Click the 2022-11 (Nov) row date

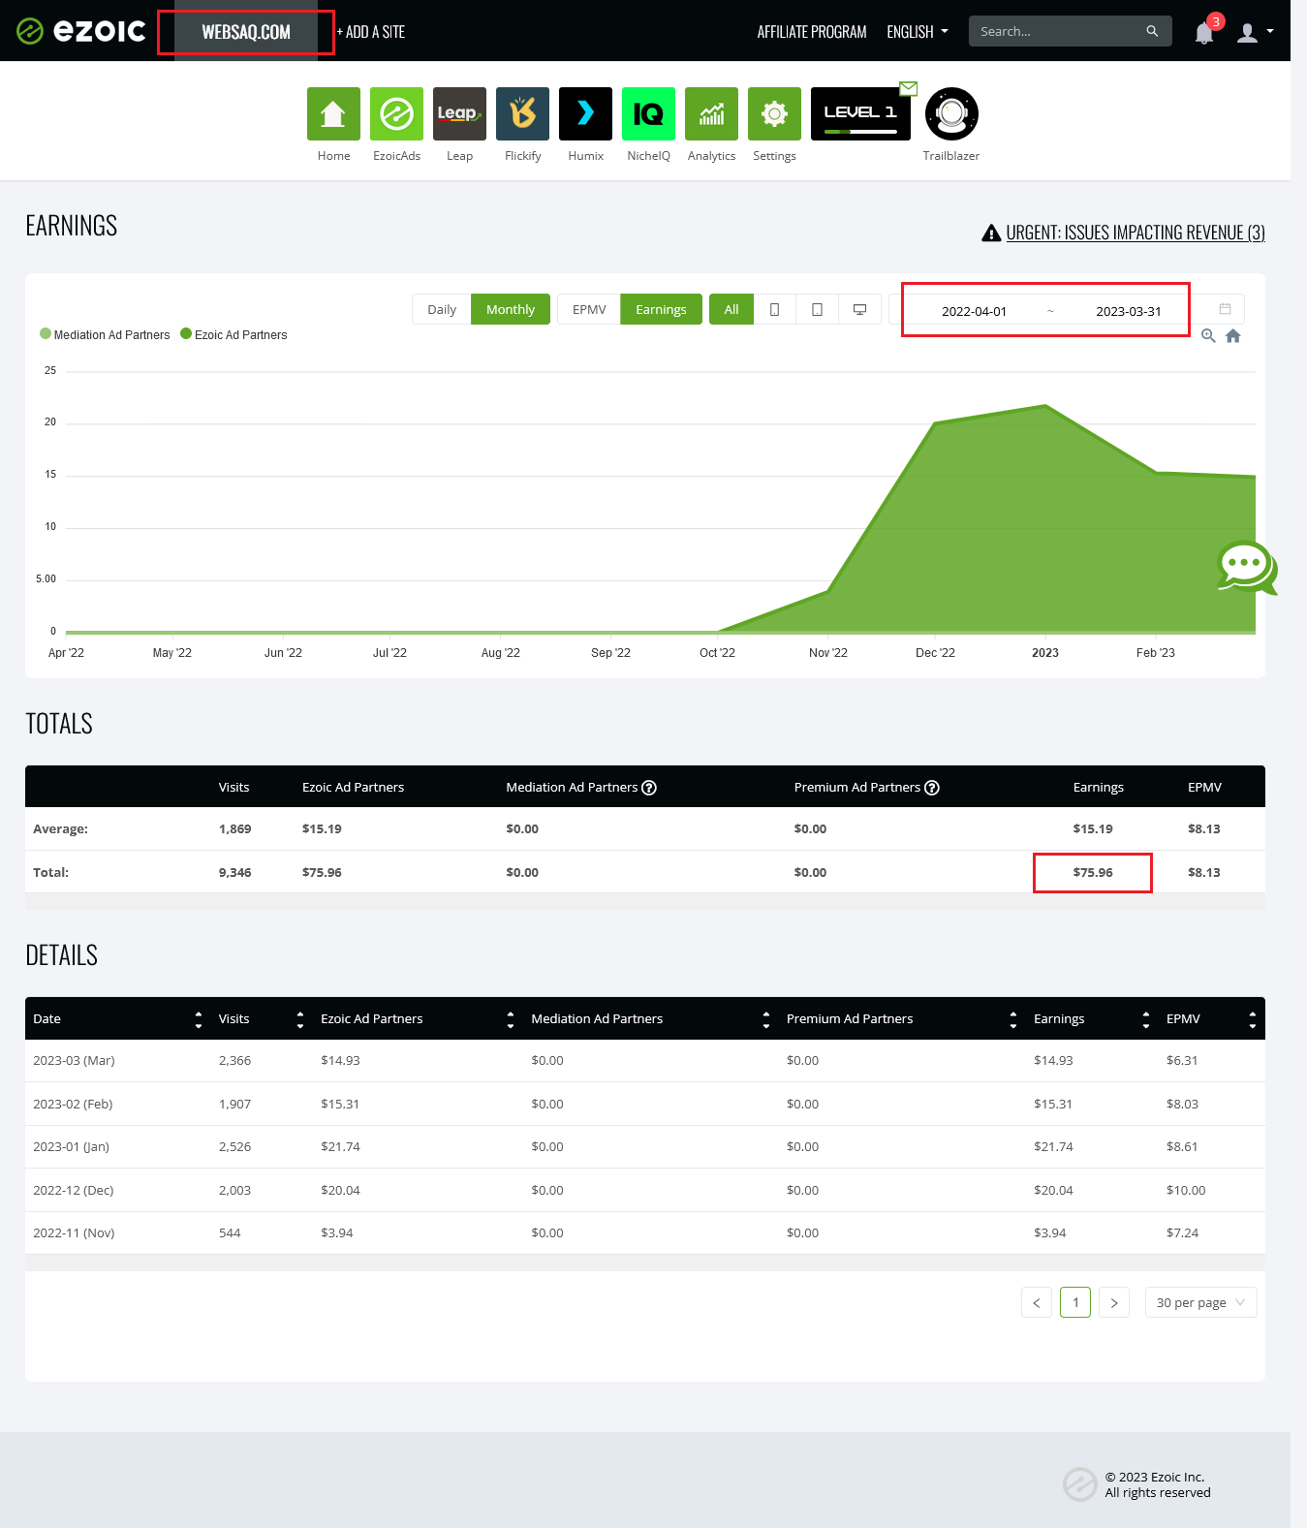74,1232
